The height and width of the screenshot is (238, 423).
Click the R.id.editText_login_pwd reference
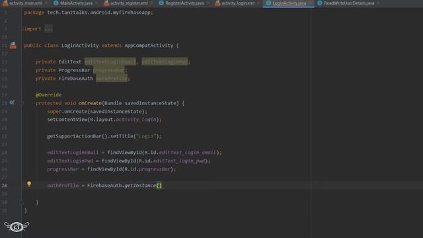[172, 161]
